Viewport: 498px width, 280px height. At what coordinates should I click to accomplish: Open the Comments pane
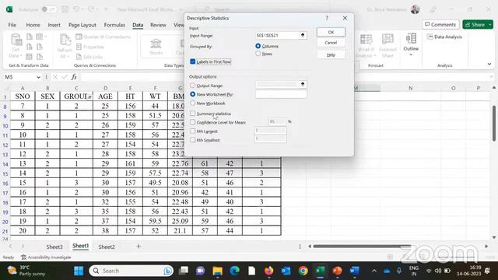tap(440, 24)
